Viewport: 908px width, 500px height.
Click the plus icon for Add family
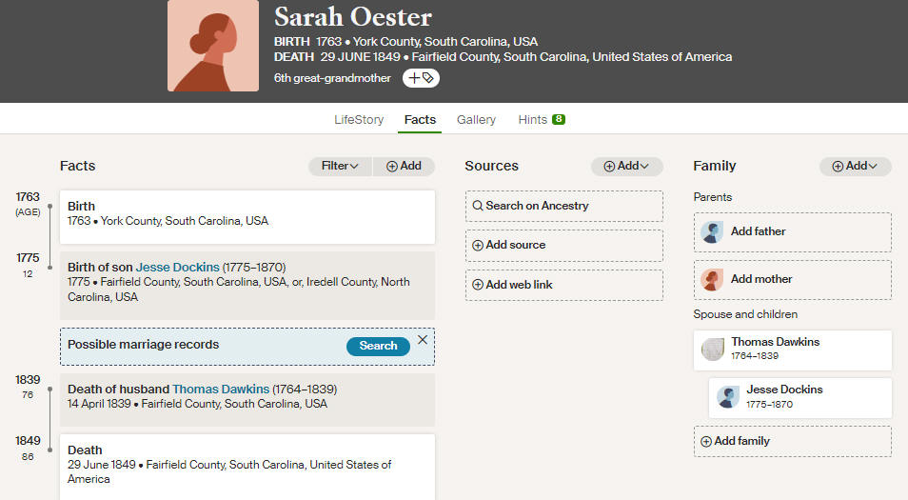click(x=706, y=442)
